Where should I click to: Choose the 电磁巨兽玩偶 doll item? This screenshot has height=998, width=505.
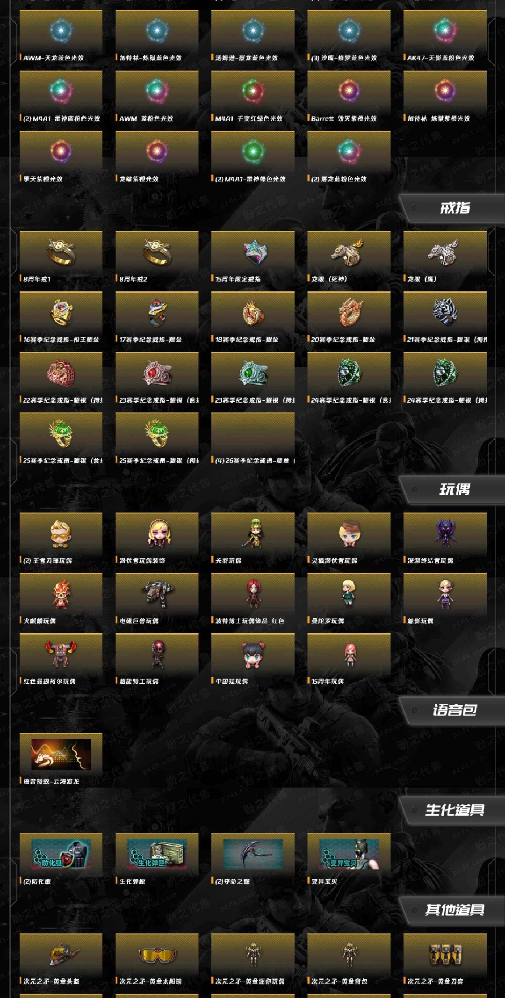157,599
